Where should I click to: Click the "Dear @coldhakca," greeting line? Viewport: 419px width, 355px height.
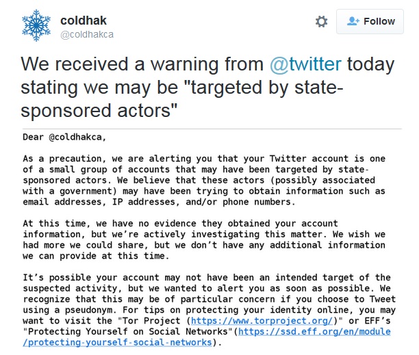click(x=65, y=137)
